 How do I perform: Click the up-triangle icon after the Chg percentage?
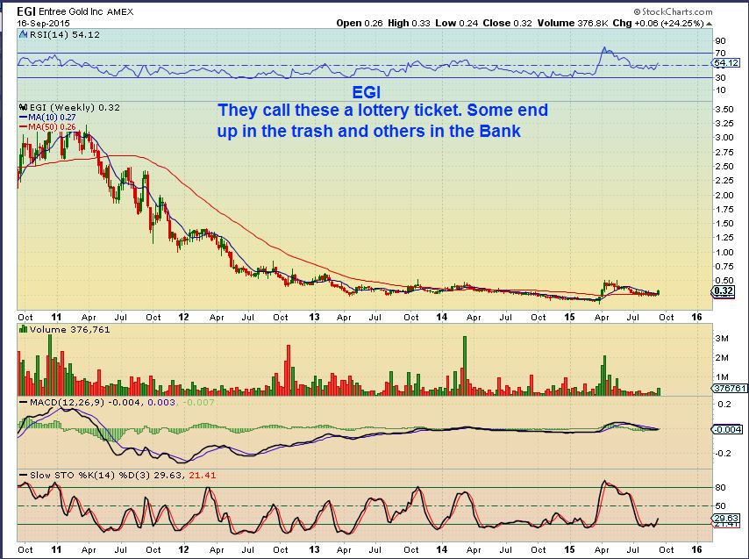tap(709, 24)
